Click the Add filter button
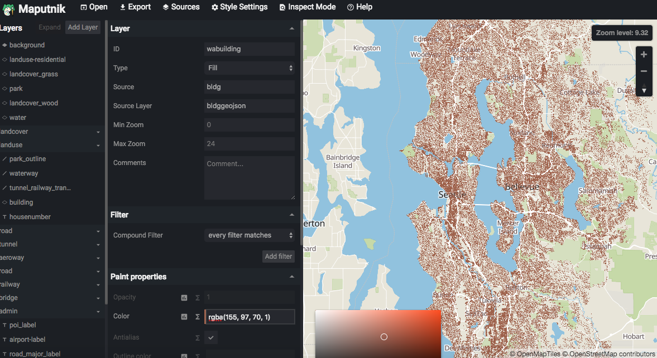 click(278, 256)
